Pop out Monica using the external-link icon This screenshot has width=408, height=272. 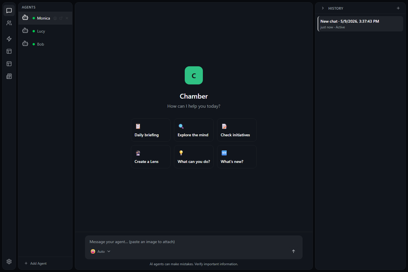pos(61,18)
